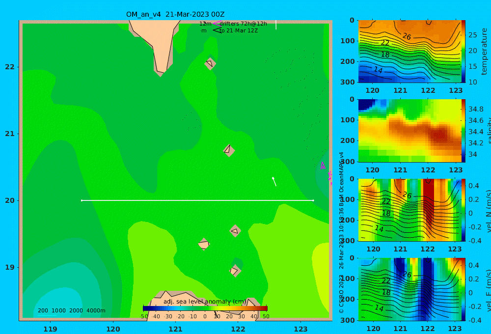491x334 pixels.
Task: Select the island marker near 20.7N 121.9E
Action: click(229, 150)
